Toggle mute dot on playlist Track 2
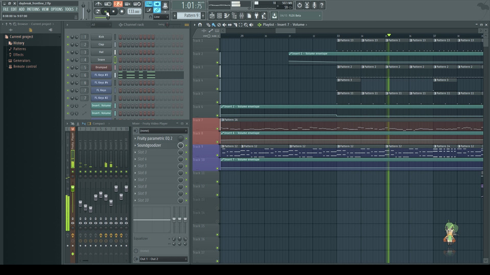The image size is (490, 275). point(217,63)
